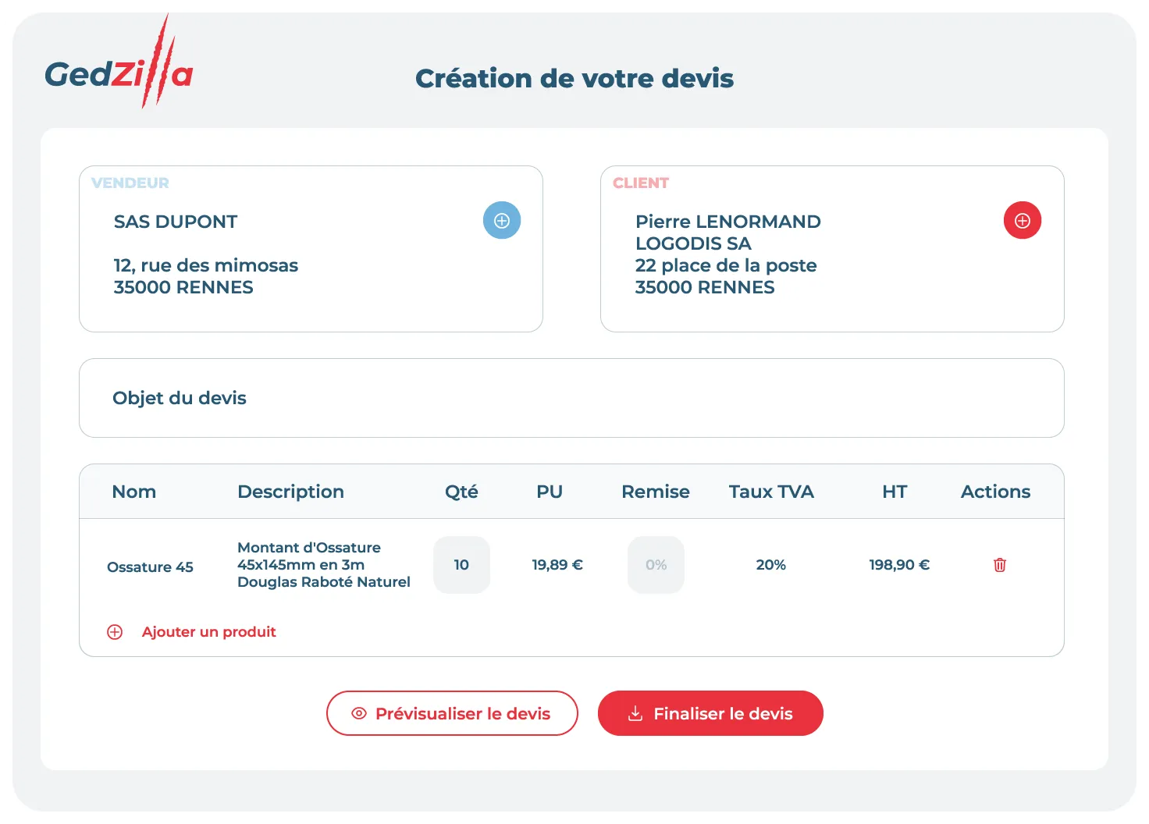This screenshot has width=1149, height=824.
Task: Click the HT column header
Action: 895,492
